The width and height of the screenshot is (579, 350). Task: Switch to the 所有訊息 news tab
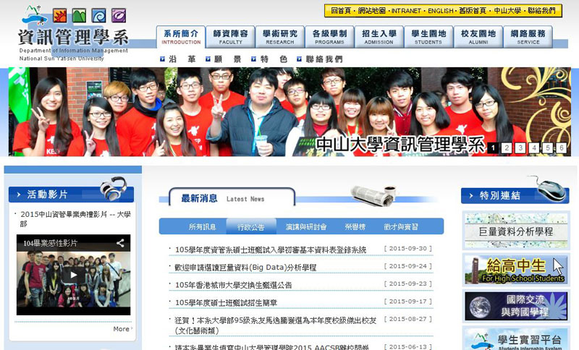click(x=202, y=226)
